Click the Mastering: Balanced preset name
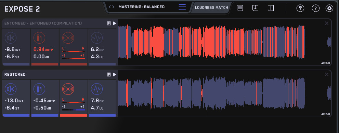 click(x=142, y=7)
